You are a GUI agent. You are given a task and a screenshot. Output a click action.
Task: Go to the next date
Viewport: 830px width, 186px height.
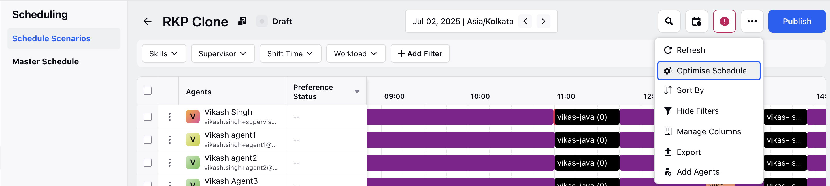click(x=544, y=22)
